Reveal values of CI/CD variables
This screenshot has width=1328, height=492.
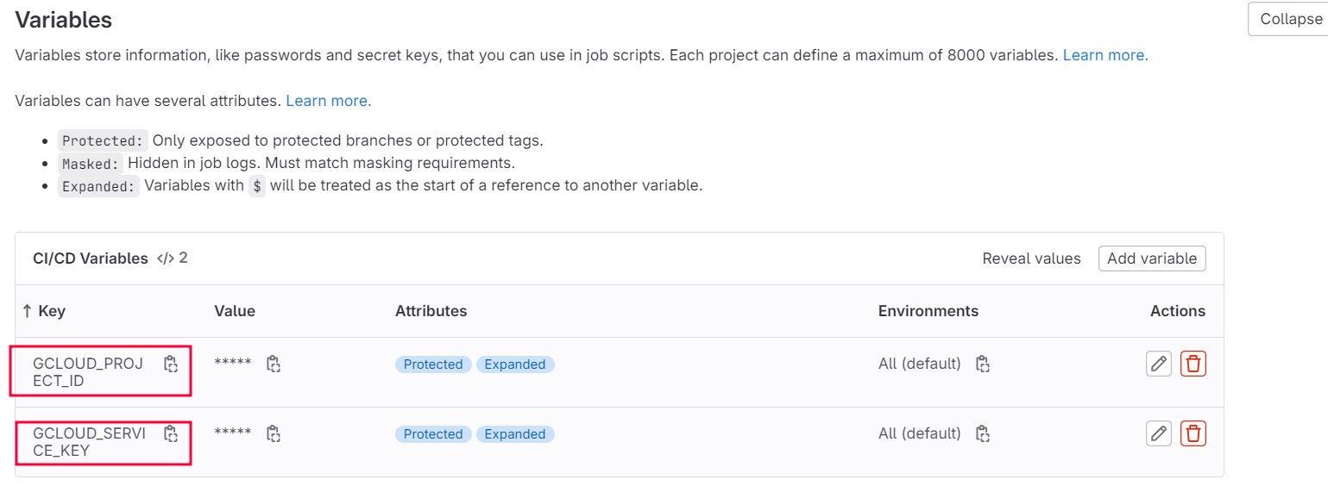tap(1031, 258)
